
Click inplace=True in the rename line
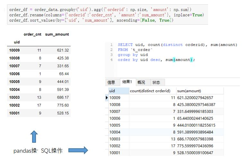pos(188,15)
